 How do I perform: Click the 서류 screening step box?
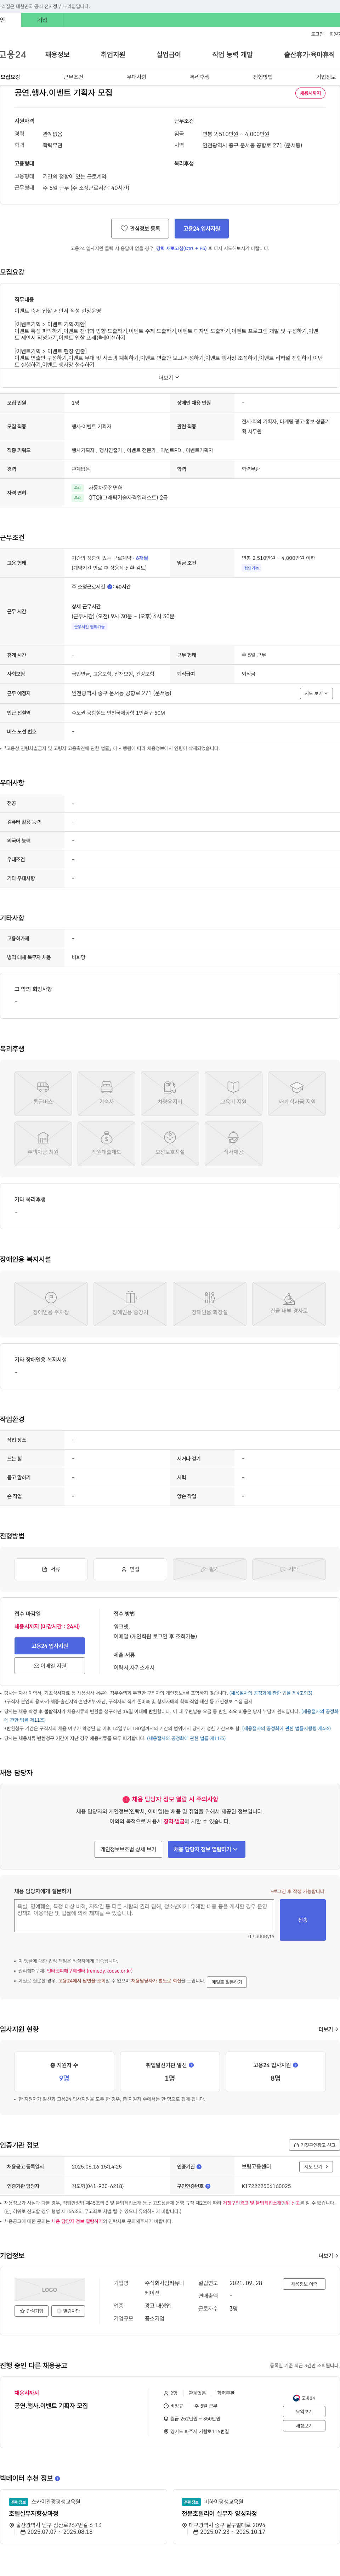[x=51, y=1569]
